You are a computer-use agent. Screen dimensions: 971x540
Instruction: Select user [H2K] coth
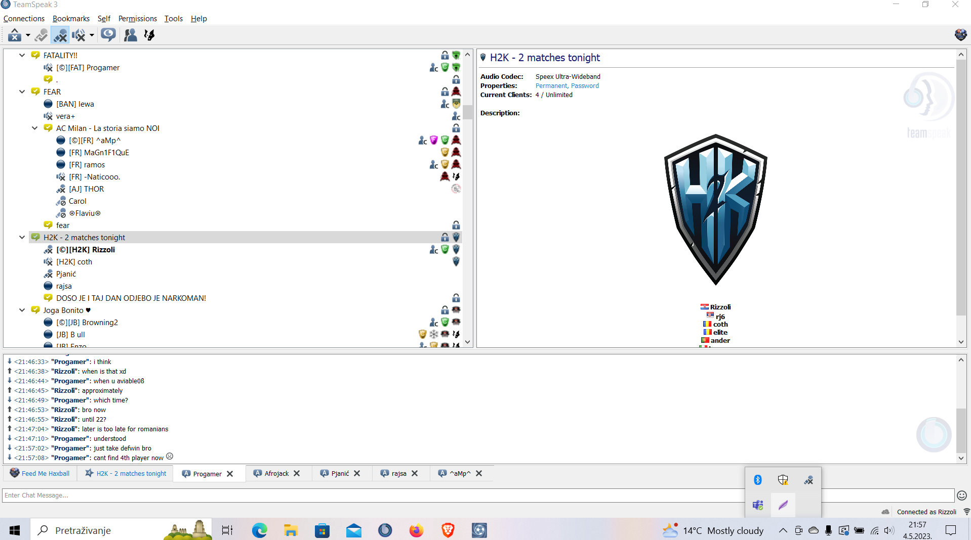tap(74, 262)
